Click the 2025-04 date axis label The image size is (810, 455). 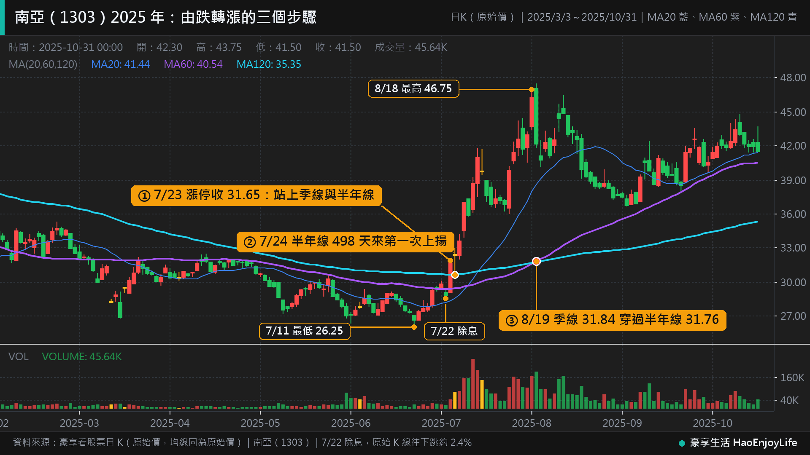170,423
